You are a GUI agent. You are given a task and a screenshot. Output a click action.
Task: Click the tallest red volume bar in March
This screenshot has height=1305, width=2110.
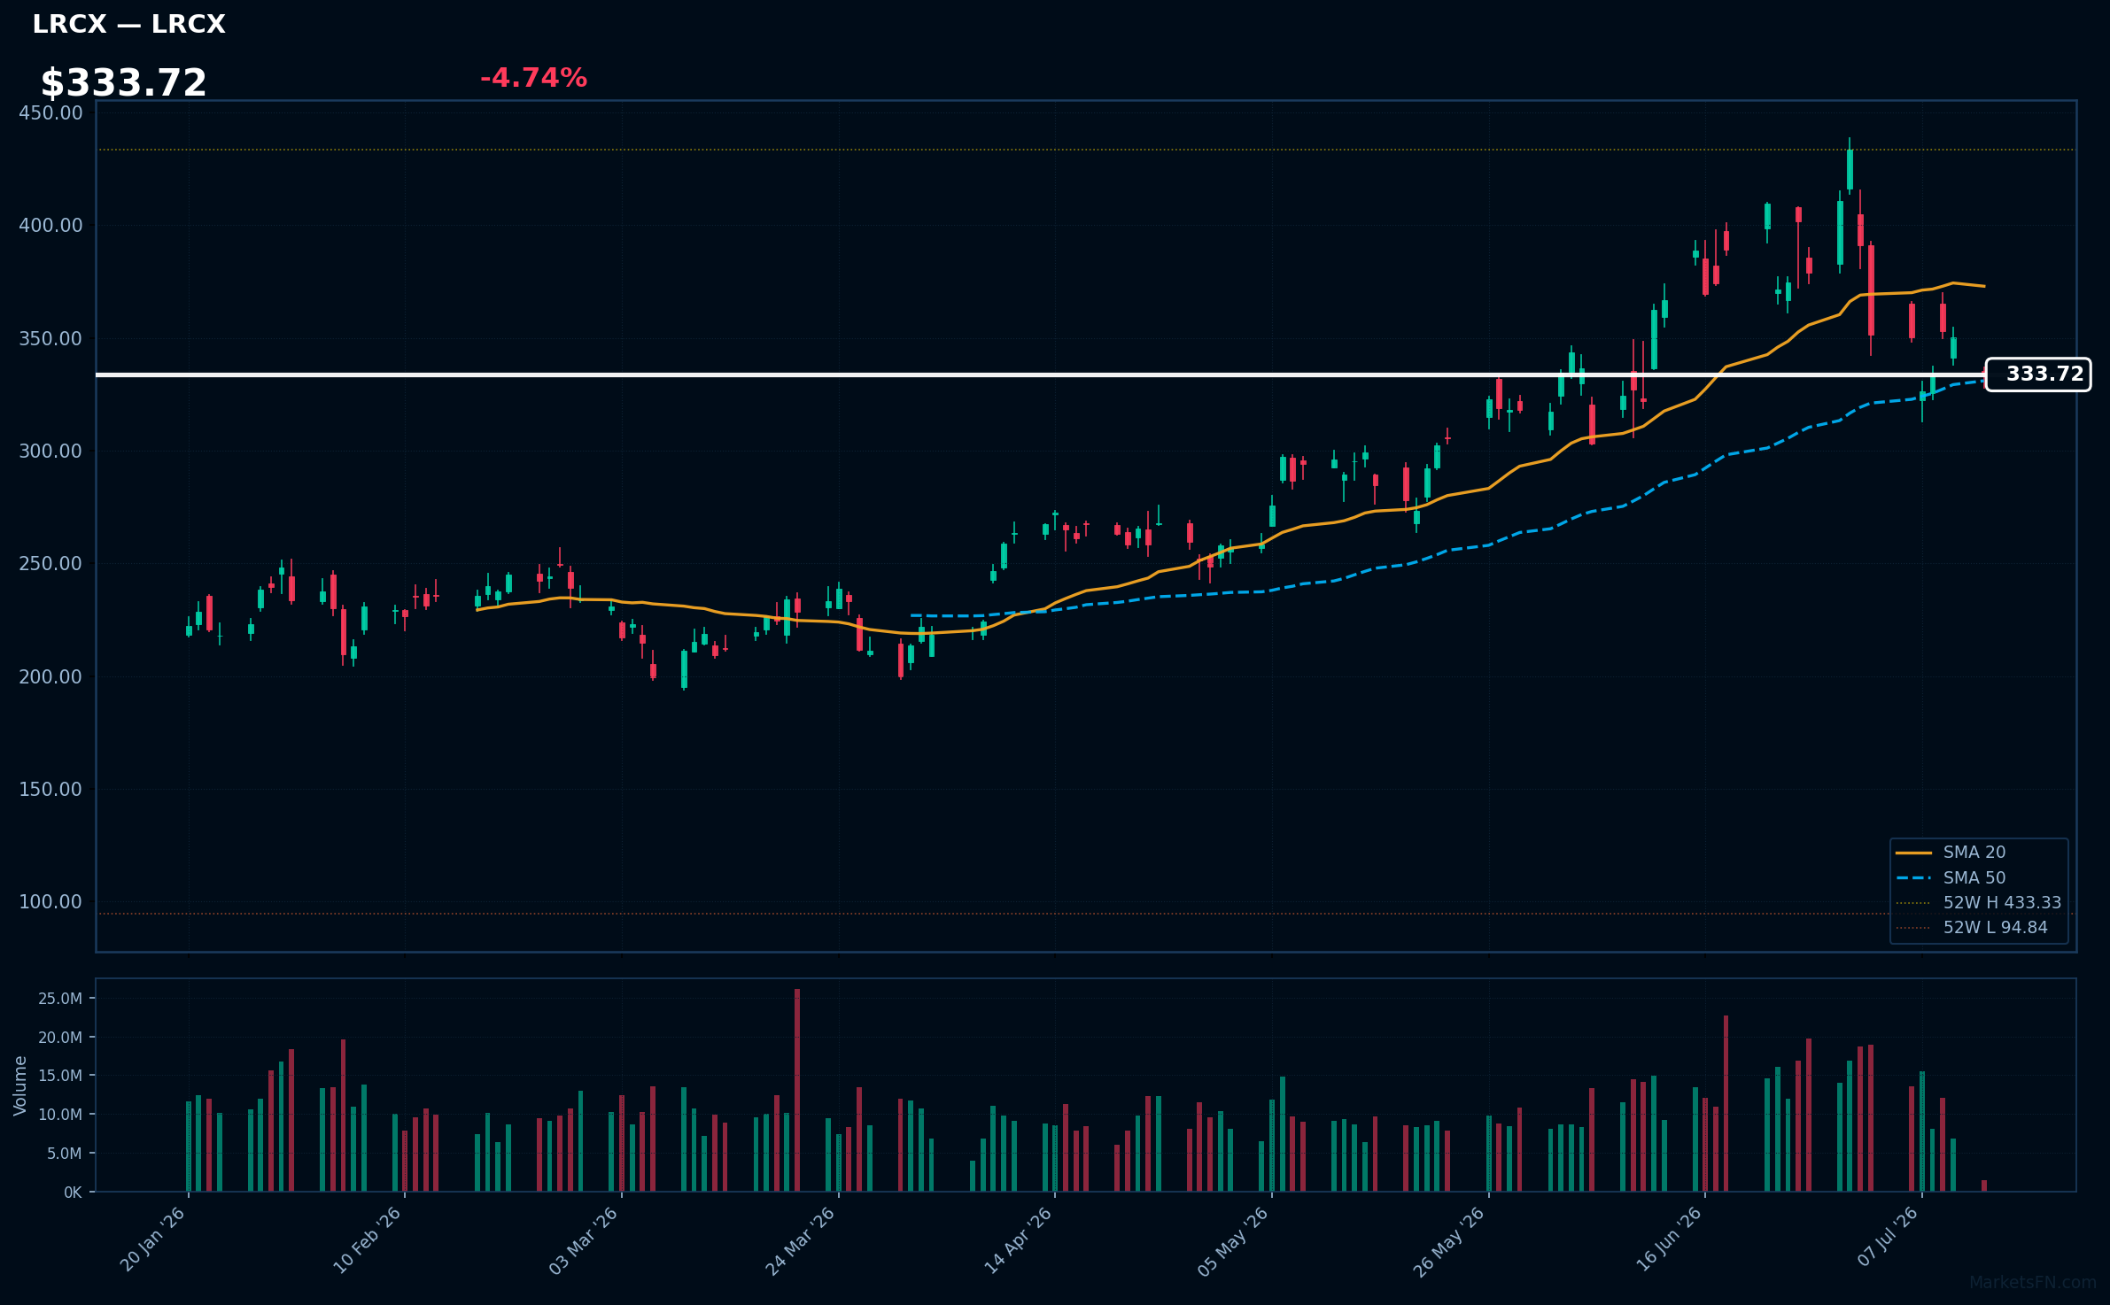click(x=797, y=1090)
